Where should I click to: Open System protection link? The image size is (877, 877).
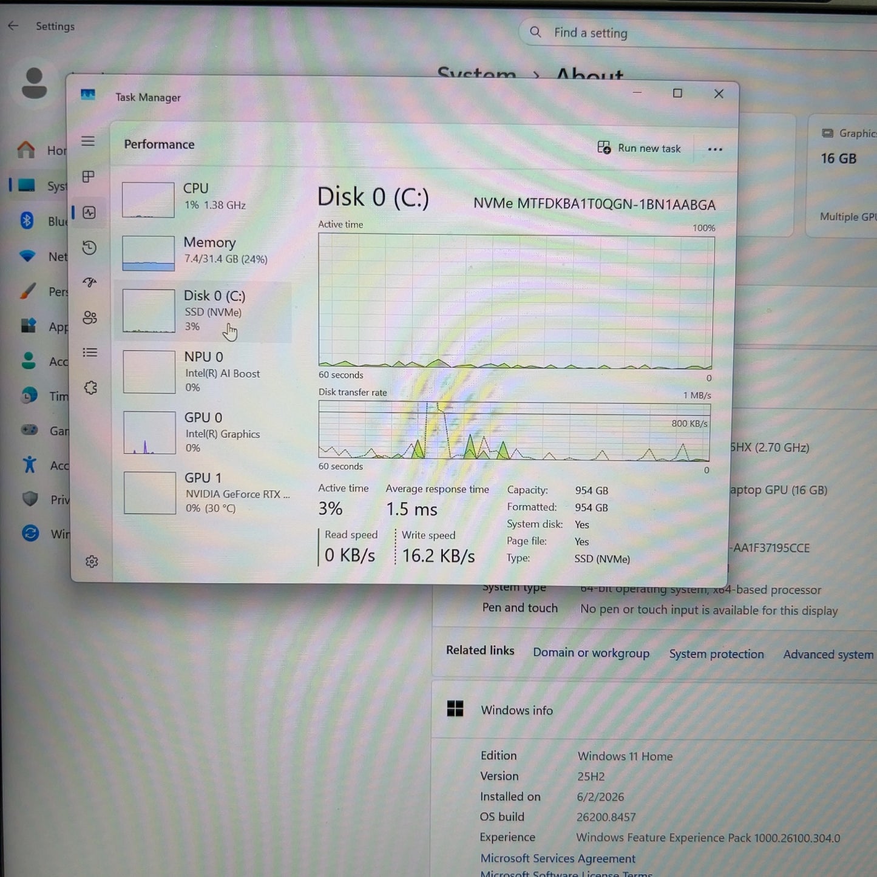point(716,654)
